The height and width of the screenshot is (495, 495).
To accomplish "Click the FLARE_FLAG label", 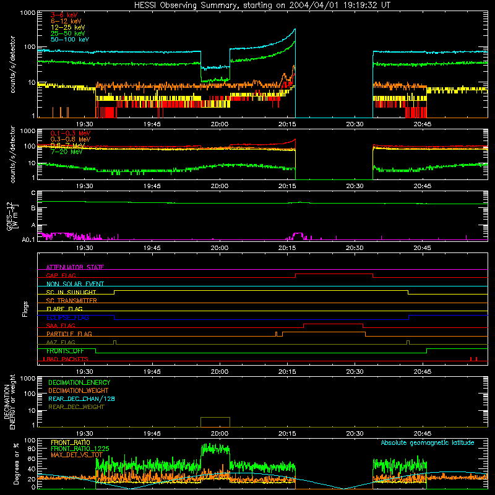I will point(64,309).
